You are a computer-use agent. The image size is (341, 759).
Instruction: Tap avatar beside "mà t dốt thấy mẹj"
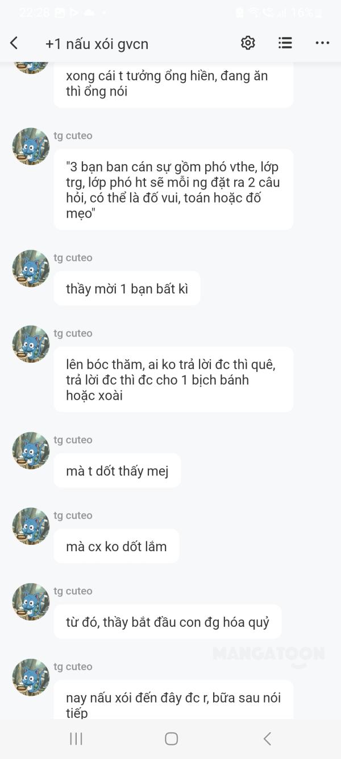[31, 450]
